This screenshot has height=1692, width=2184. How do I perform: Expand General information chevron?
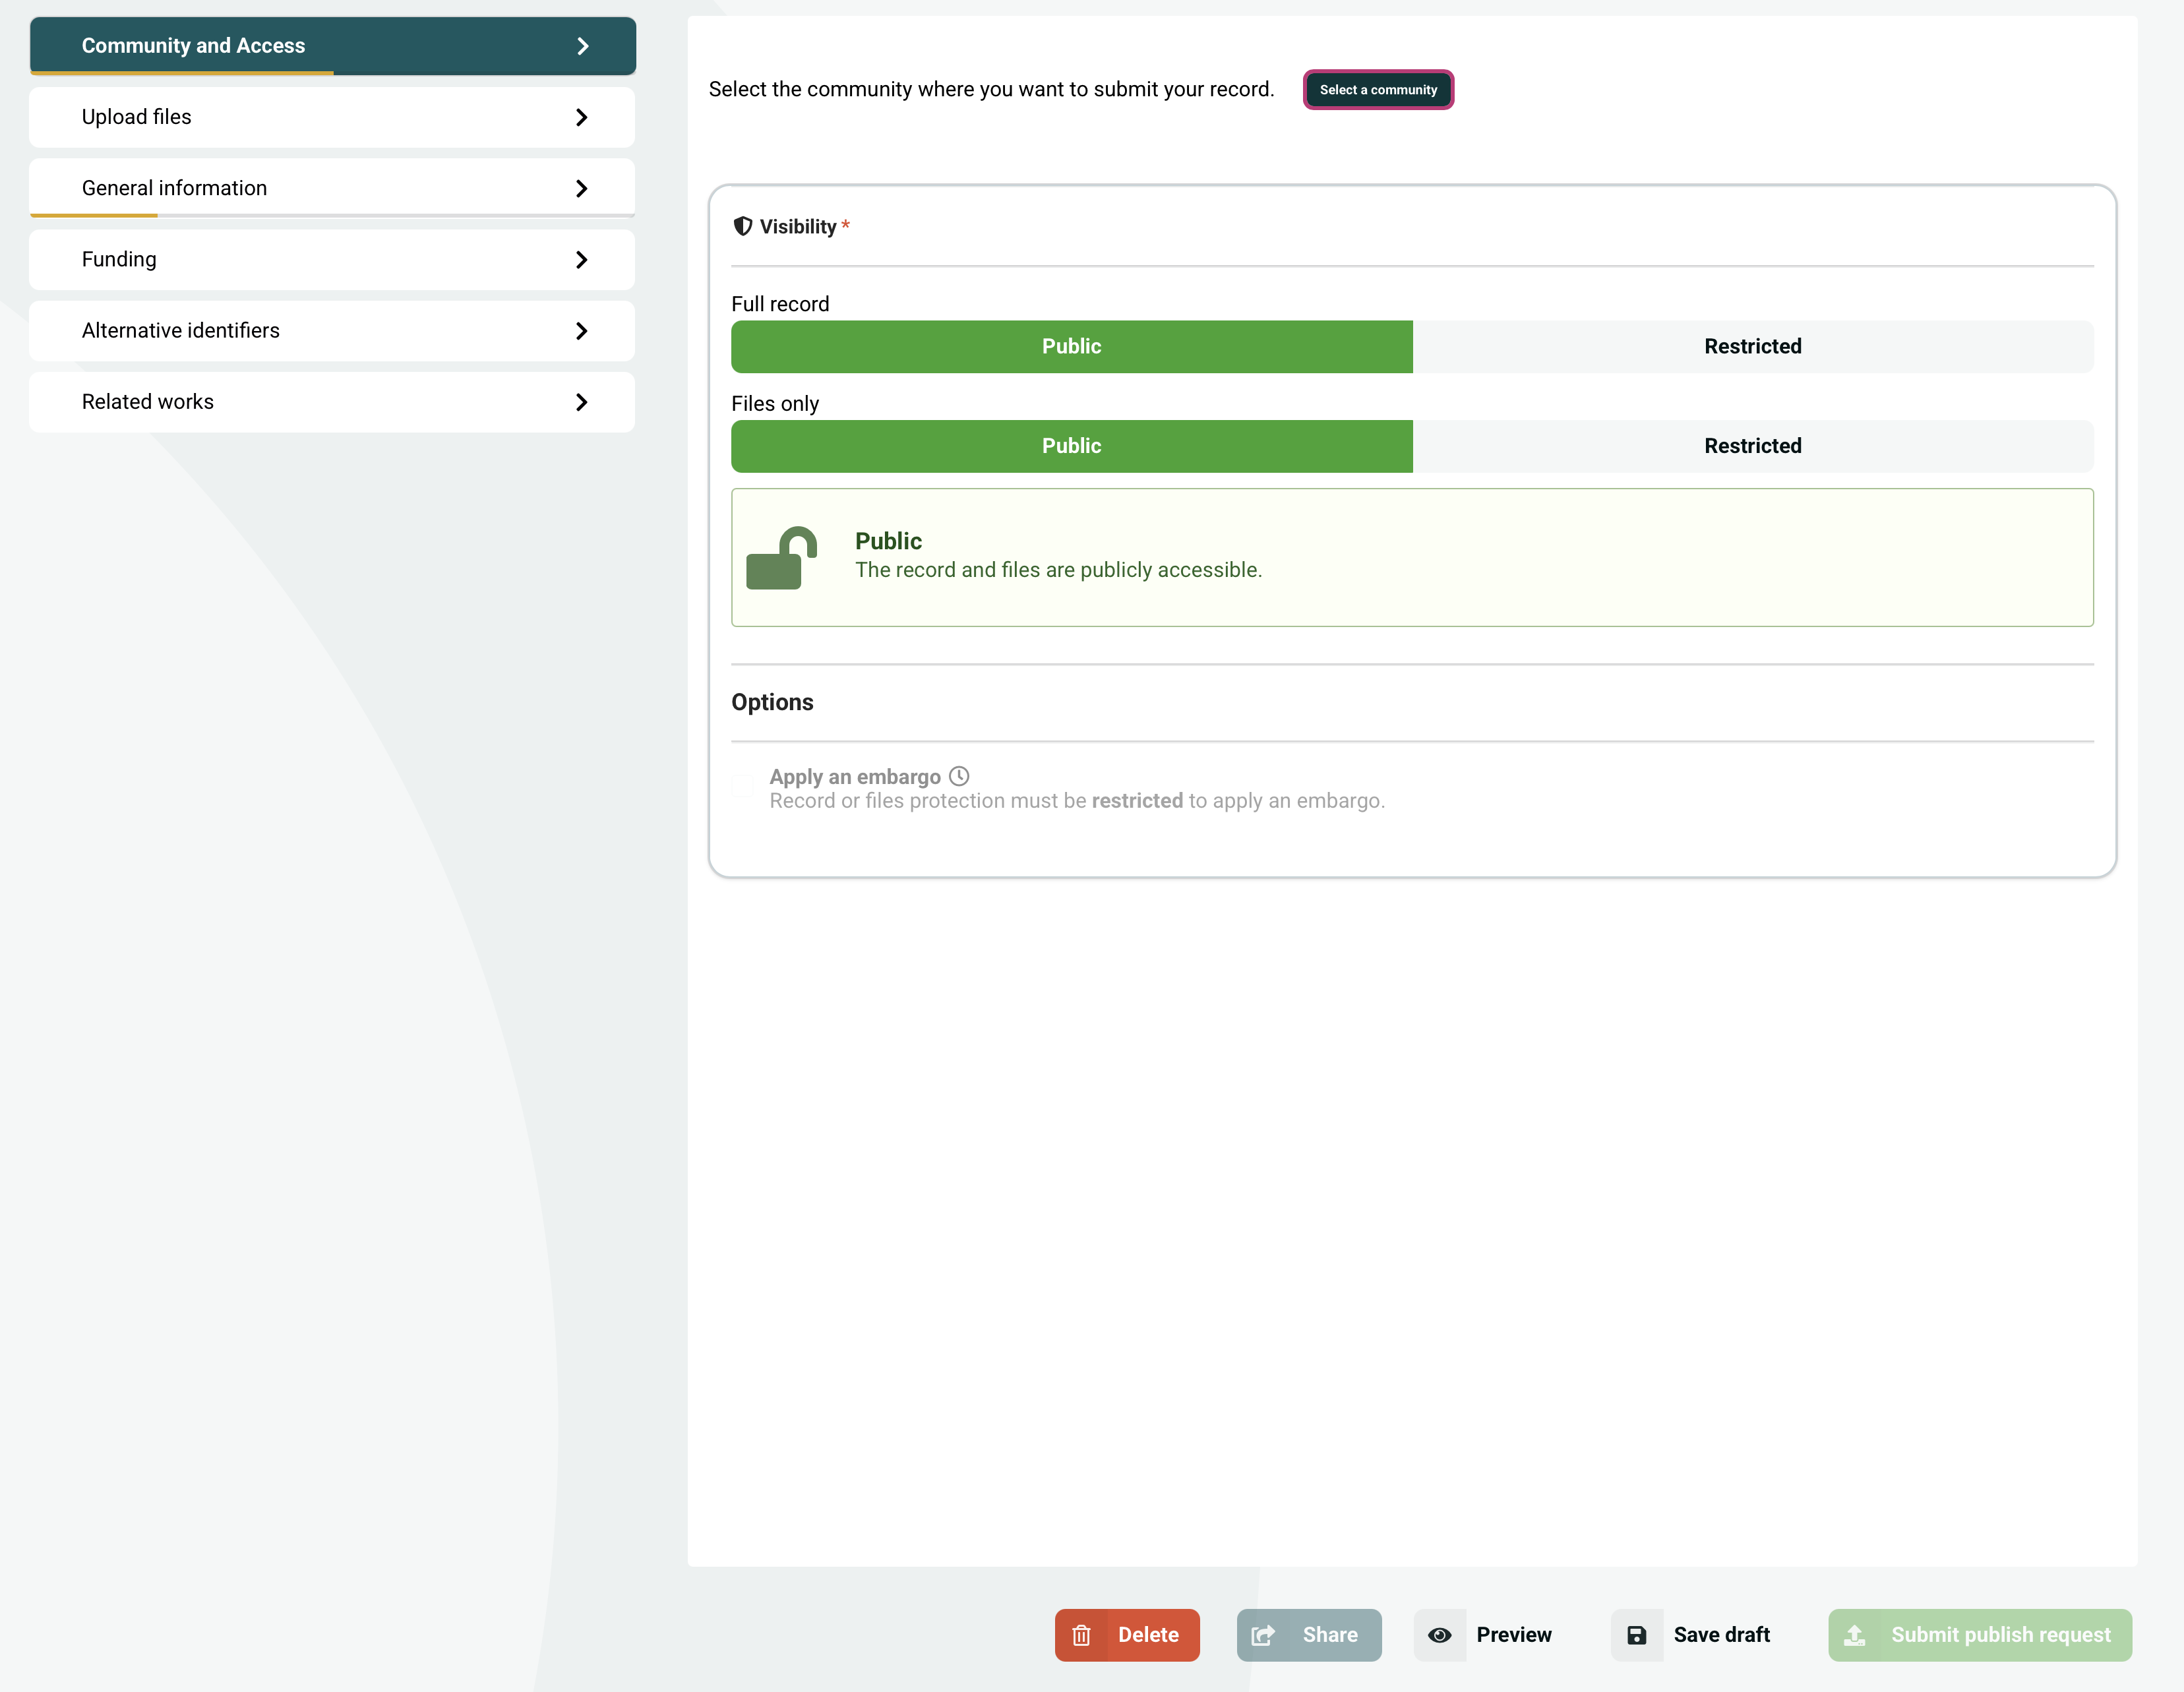click(x=582, y=188)
